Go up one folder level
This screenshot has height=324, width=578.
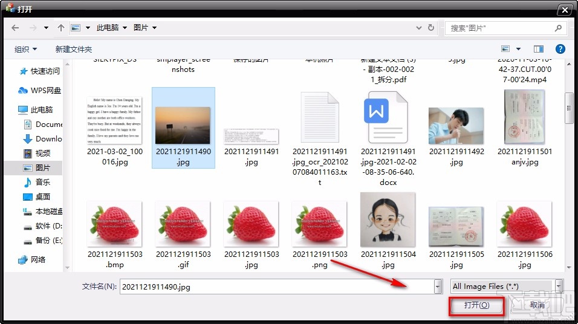(x=61, y=28)
